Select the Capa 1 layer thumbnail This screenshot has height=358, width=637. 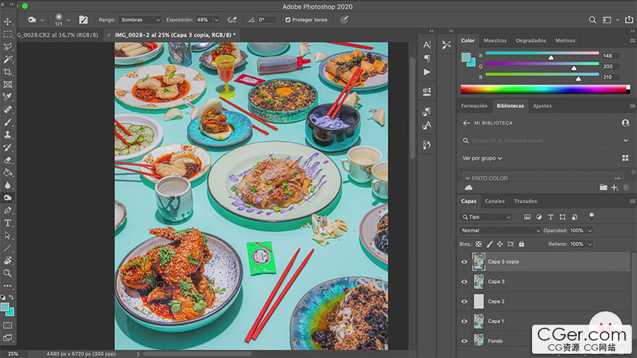click(478, 320)
